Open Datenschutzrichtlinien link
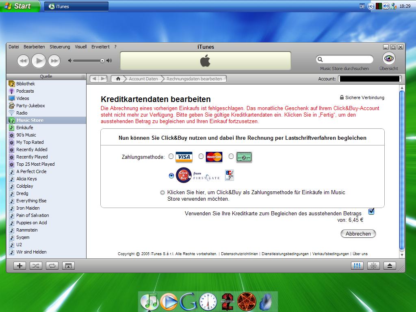The height and width of the screenshot is (312, 416). tap(239, 254)
